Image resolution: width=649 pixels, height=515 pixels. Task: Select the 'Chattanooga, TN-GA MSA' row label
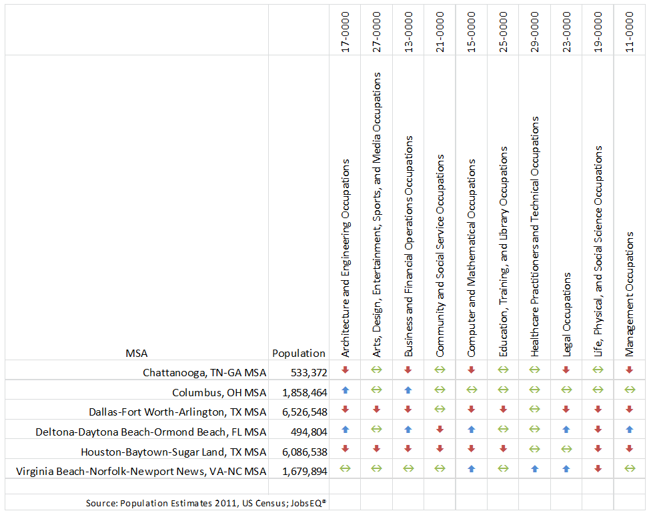pyautogui.click(x=205, y=373)
